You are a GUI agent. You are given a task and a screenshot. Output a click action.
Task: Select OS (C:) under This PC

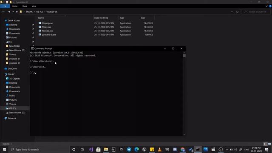pos(12,108)
